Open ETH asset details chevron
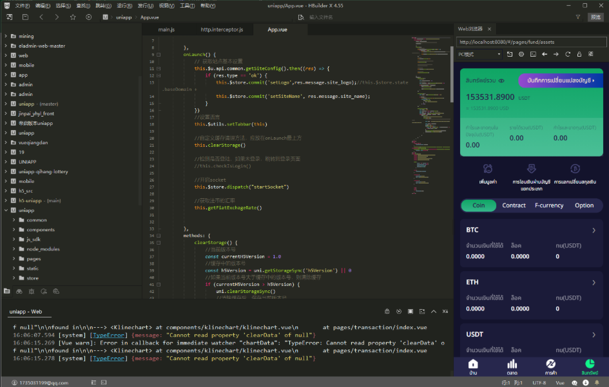The image size is (609, 387). (594, 283)
